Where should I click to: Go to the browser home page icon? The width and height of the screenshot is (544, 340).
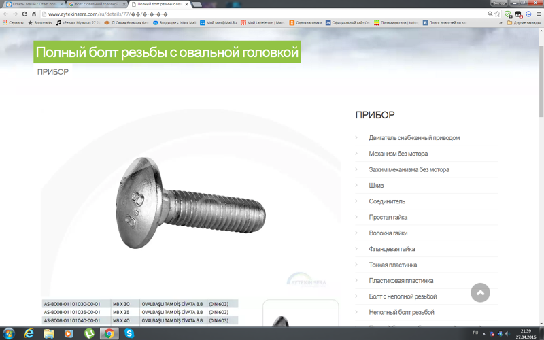34,14
